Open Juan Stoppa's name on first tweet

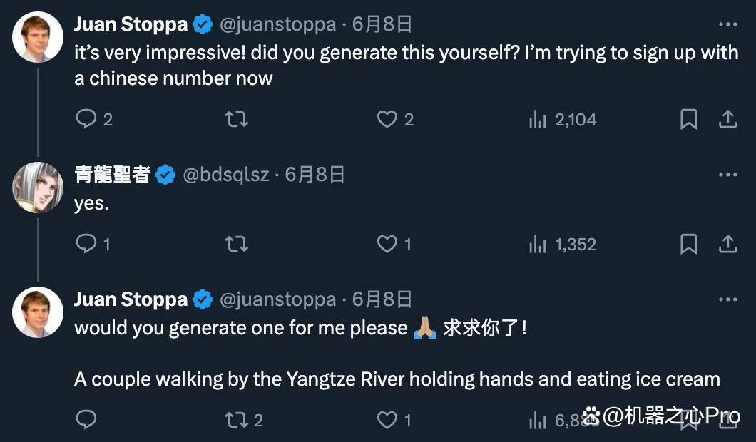[x=131, y=24]
